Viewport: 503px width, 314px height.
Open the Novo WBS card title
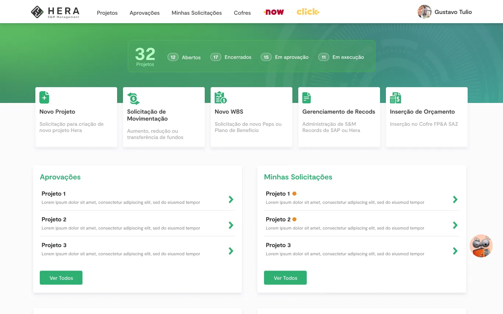click(x=229, y=112)
